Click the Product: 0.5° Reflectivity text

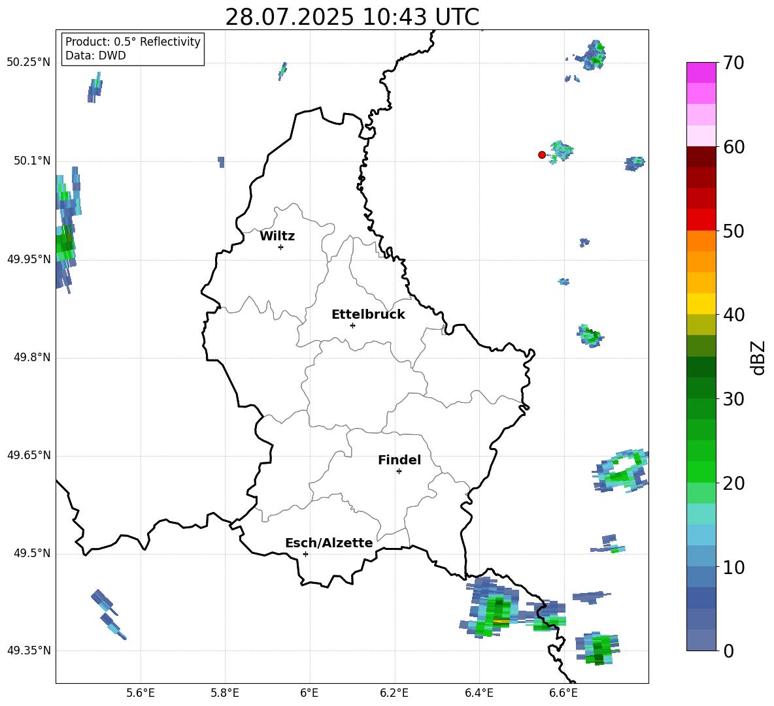tap(133, 42)
